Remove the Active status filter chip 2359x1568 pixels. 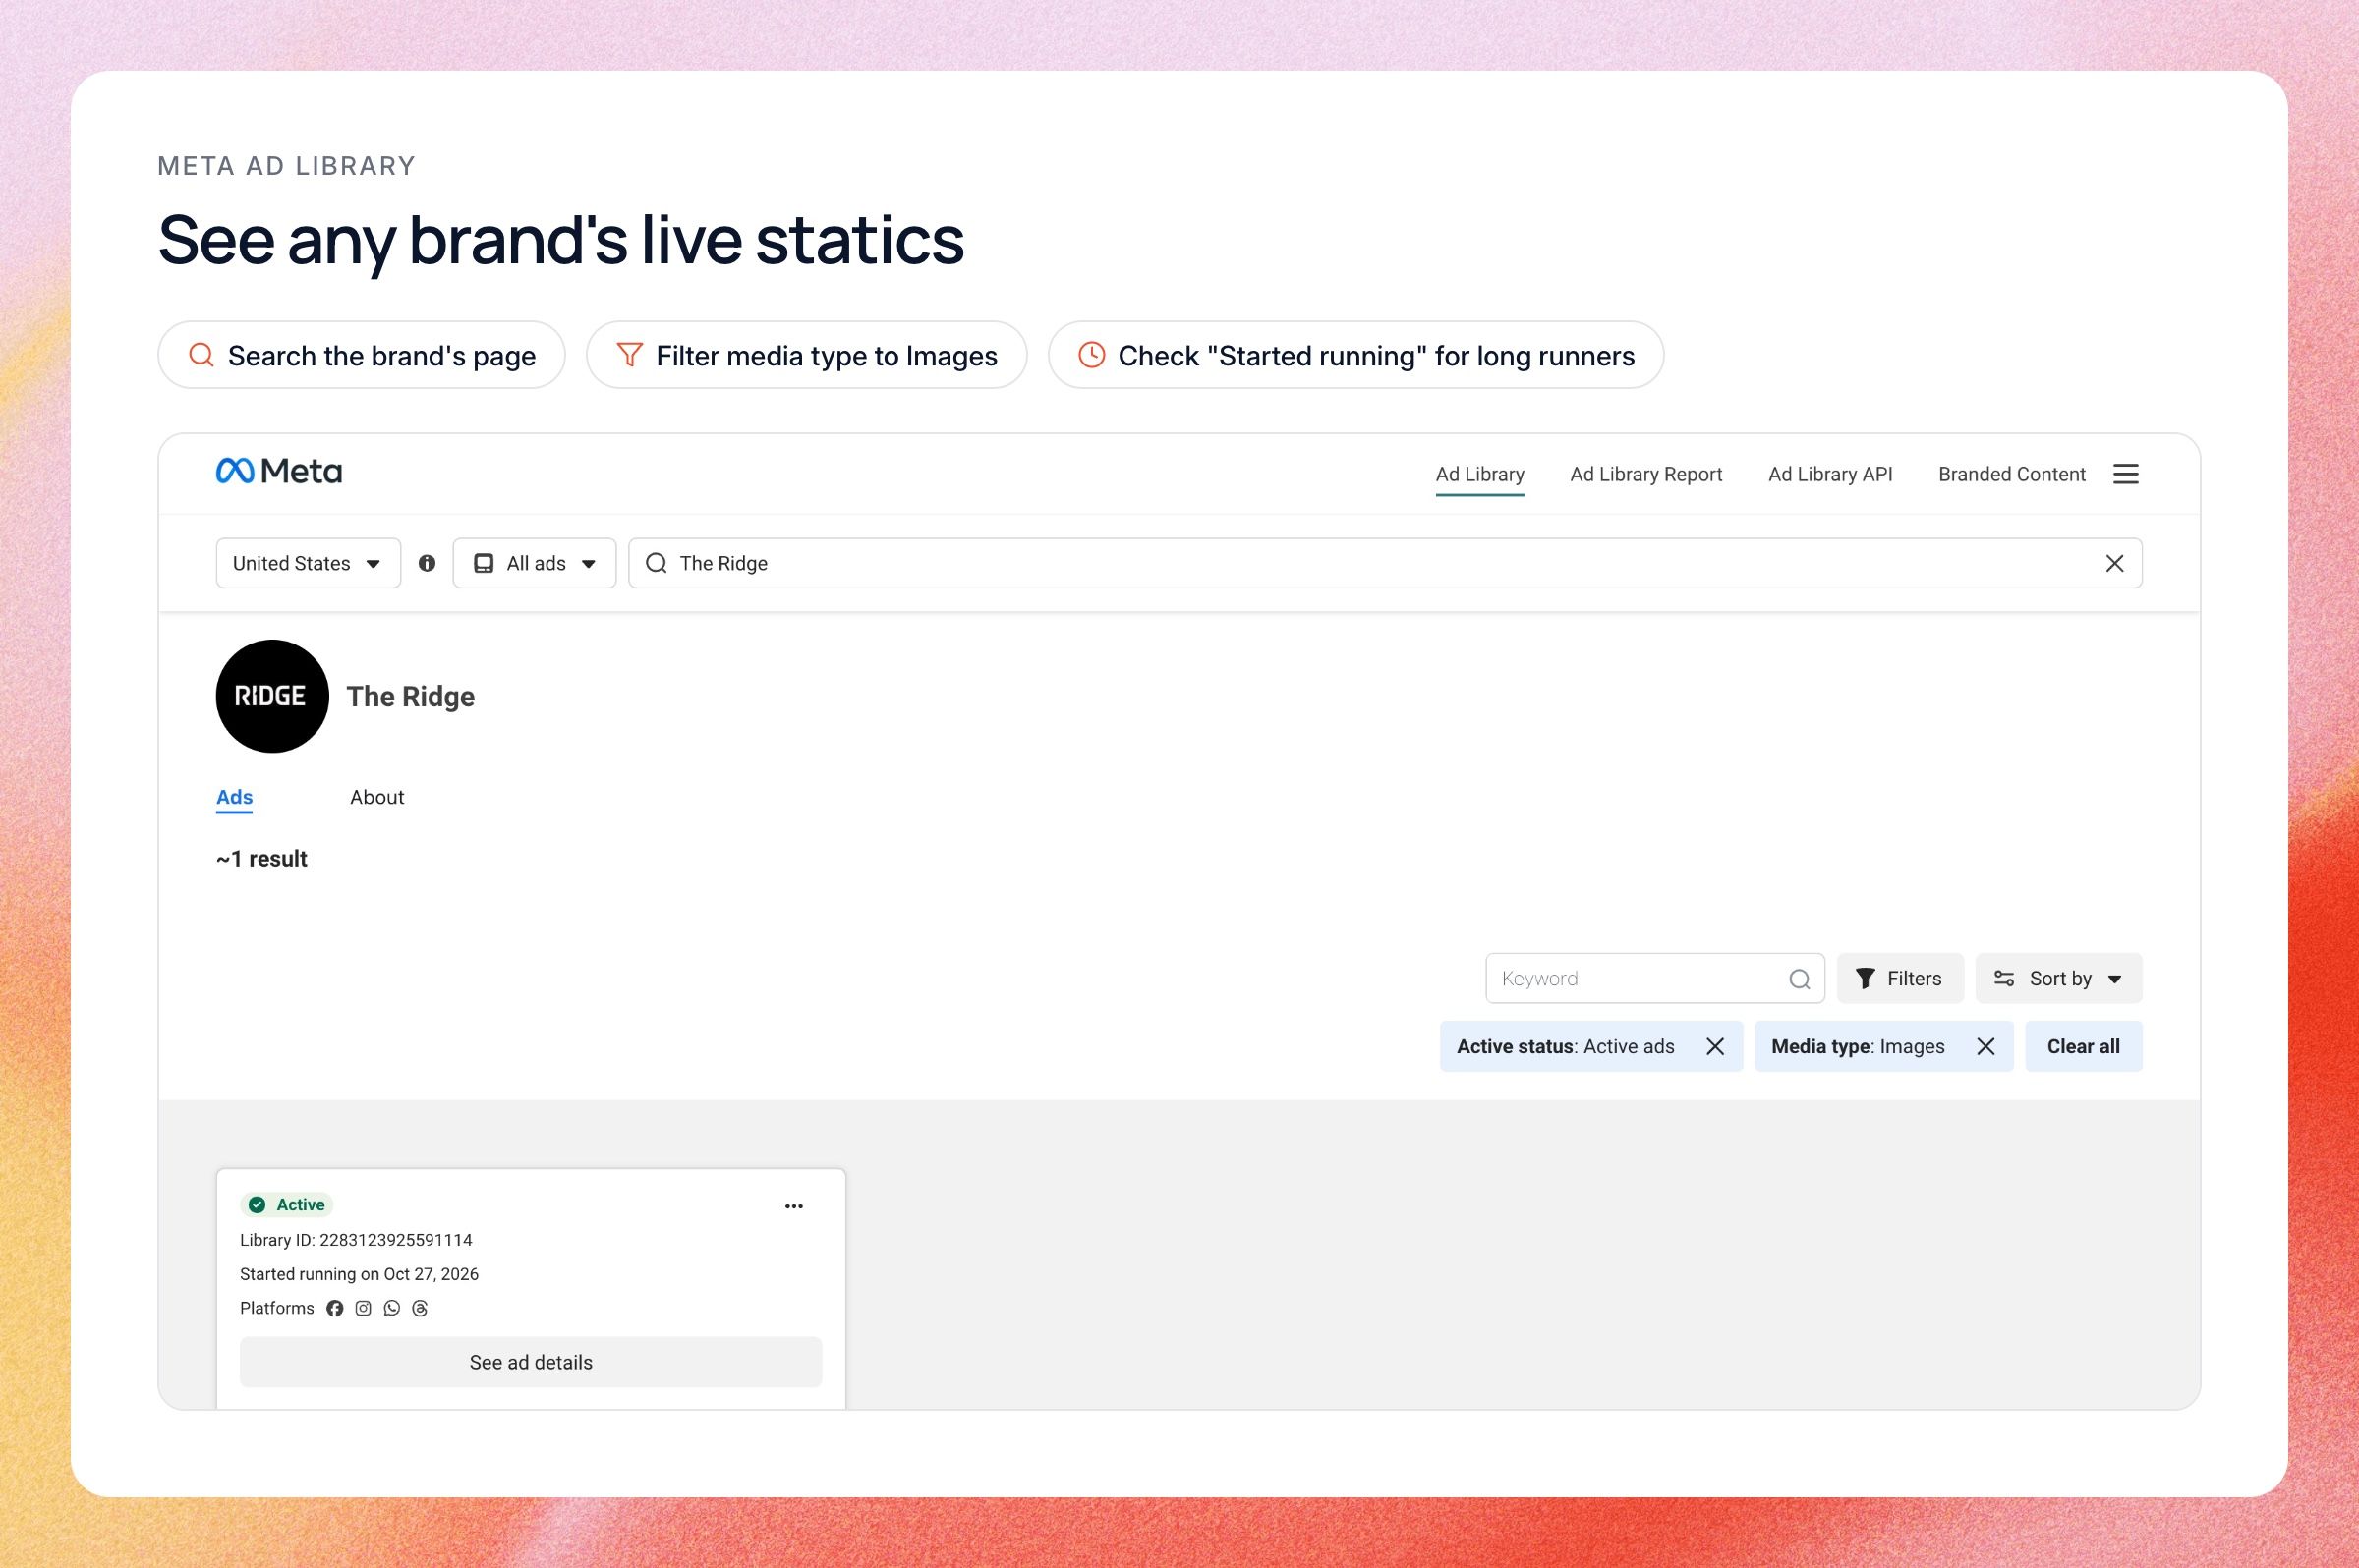tap(1715, 1046)
